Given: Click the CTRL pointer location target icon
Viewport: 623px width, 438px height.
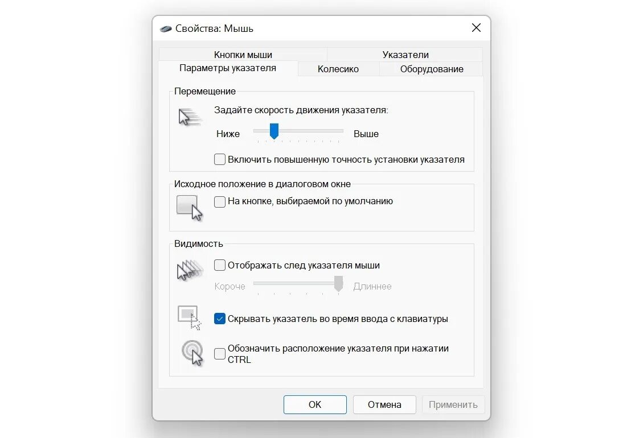Looking at the screenshot, I should point(192,353).
